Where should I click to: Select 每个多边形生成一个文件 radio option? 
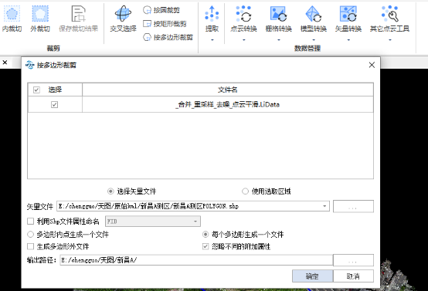[x=206, y=235]
